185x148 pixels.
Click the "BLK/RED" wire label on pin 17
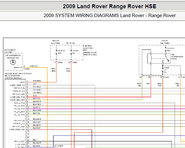pyautogui.click(x=37, y=128)
